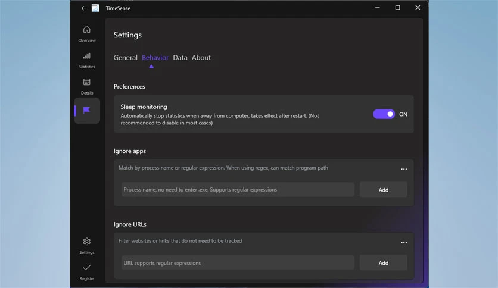Screen dimensions: 498x288
Task: Focus the URL regular expressions field
Action: (x=238, y=263)
